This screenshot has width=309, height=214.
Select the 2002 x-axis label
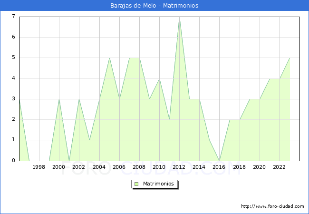(79, 167)
